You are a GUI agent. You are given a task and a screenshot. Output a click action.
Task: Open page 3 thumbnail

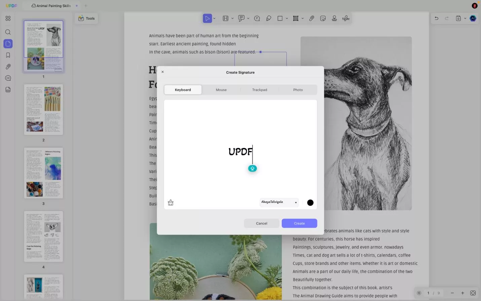(43, 173)
